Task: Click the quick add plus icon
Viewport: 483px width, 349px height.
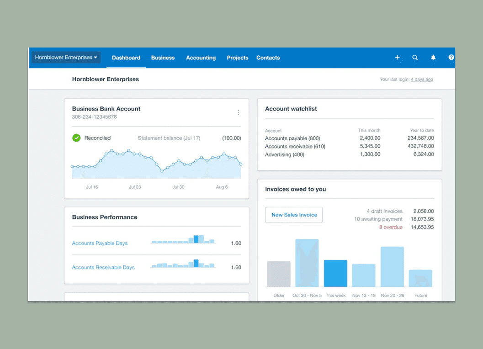Action: 397,58
